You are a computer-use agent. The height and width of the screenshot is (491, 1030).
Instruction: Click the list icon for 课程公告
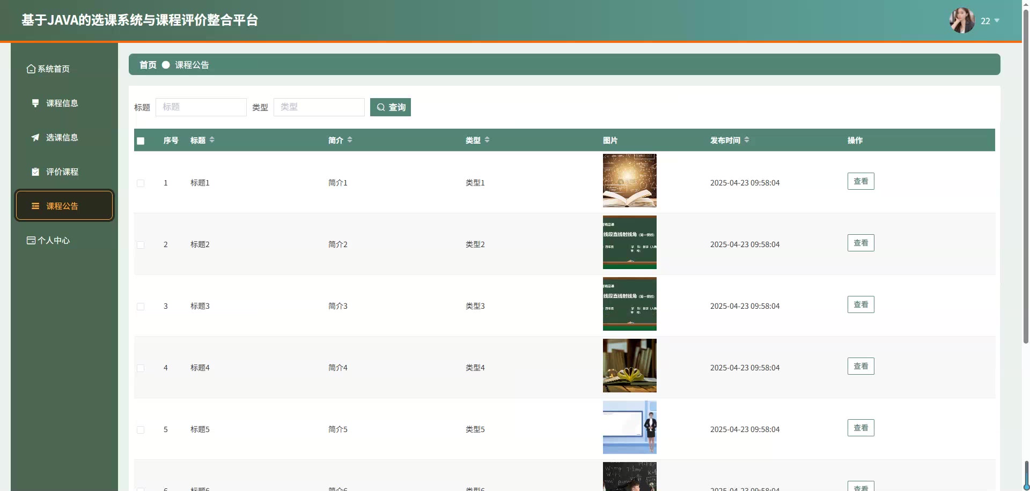pos(35,206)
